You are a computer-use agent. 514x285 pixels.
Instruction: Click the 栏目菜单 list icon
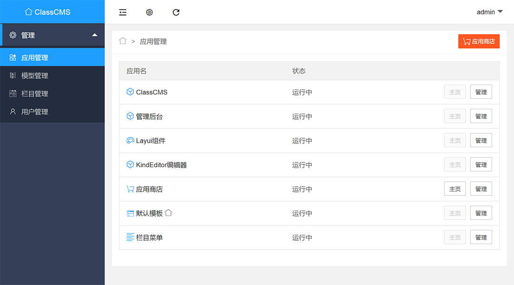click(129, 237)
